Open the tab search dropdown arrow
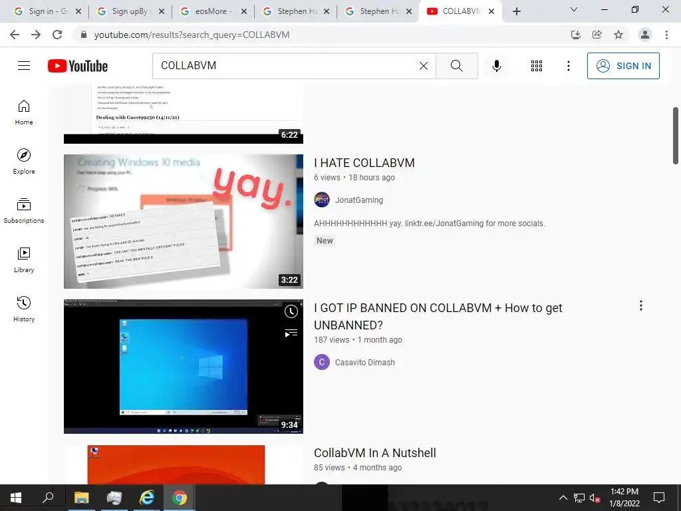The height and width of the screenshot is (511, 681). (x=574, y=9)
